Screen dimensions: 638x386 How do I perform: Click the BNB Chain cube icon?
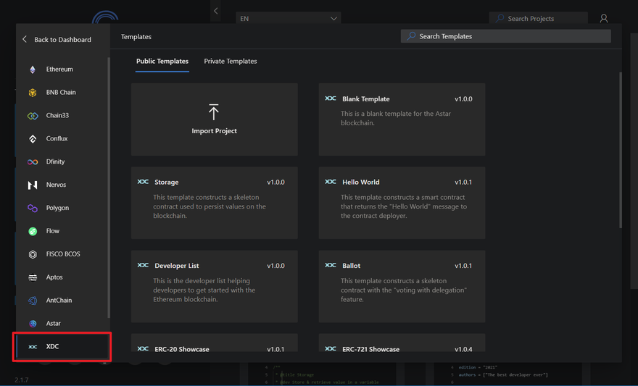pos(33,93)
